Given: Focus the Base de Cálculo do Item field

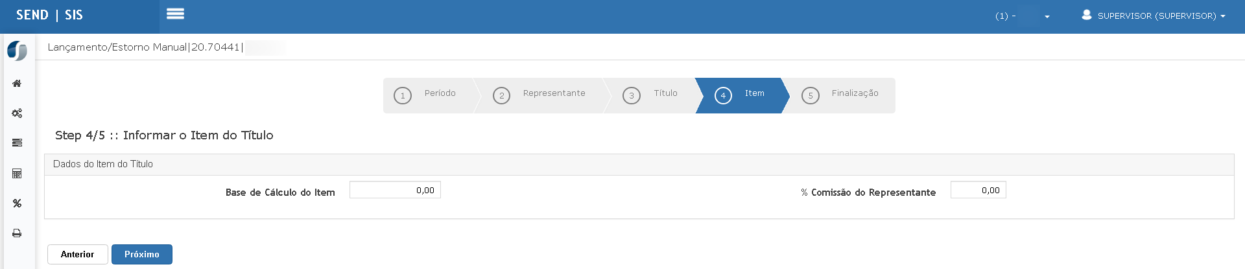Looking at the screenshot, I should [x=395, y=190].
